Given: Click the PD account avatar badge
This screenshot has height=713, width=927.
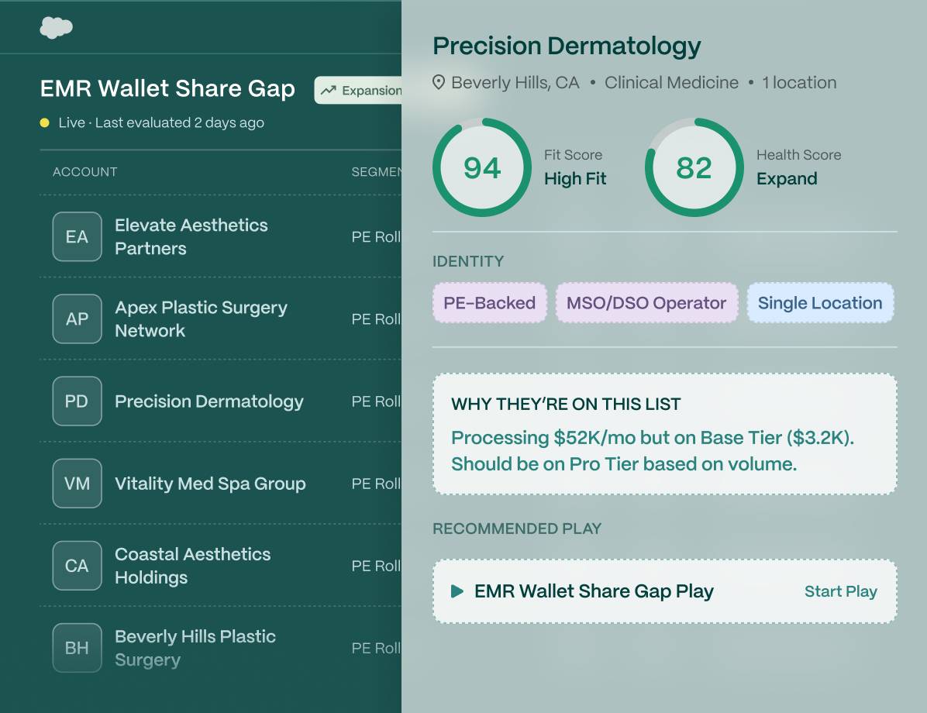Looking at the screenshot, I should pos(77,401).
